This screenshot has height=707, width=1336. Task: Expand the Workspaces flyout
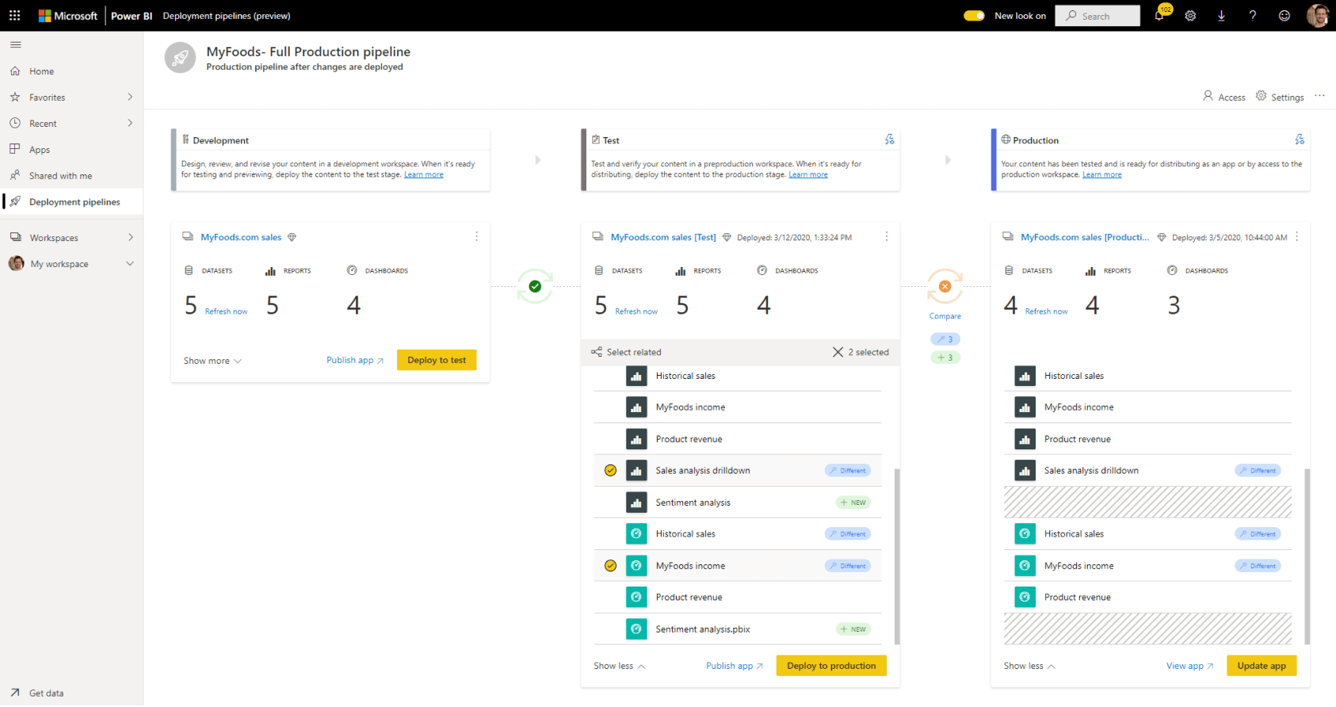coord(131,238)
